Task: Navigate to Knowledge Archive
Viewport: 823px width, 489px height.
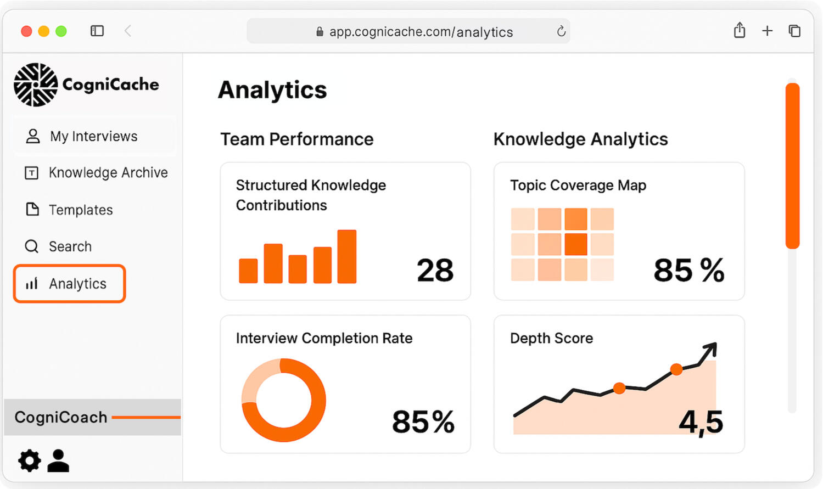Action: 108,173
